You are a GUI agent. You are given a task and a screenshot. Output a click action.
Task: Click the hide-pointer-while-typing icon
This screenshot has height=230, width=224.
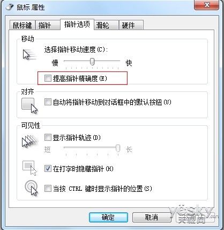pyautogui.click(x=29, y=168)
